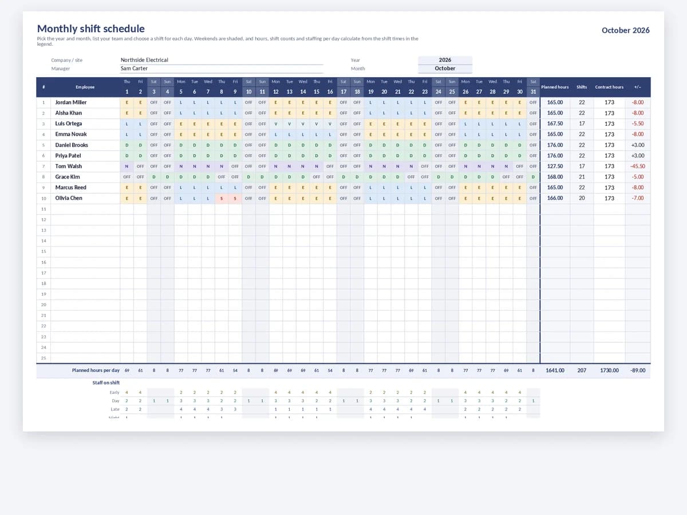This screenshot has width=687, height=515.
Task: Select the Contract hours column header
Action: coord(609,87)
